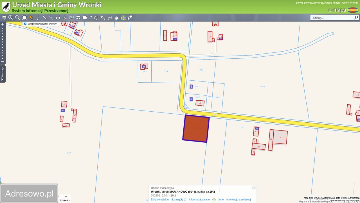The height and width of the screenshot is (203, 360).
Task: Click the cloud download icon
Action: point(96,18)
